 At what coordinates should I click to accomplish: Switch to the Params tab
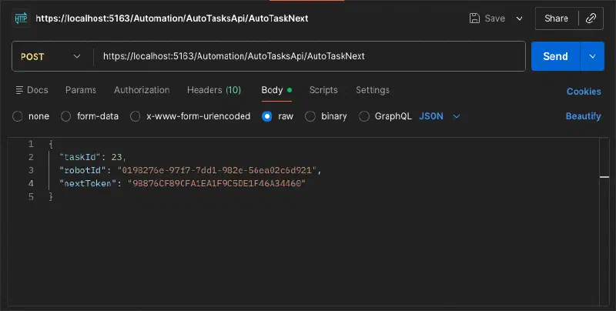click(x=81, y=90)
